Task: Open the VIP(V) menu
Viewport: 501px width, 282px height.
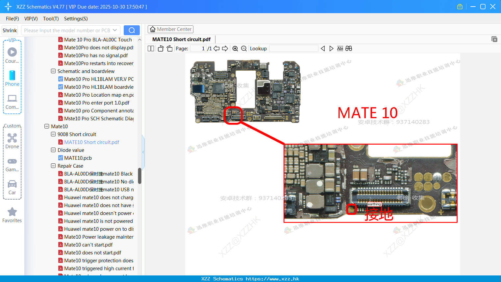Action: [31, 19]
